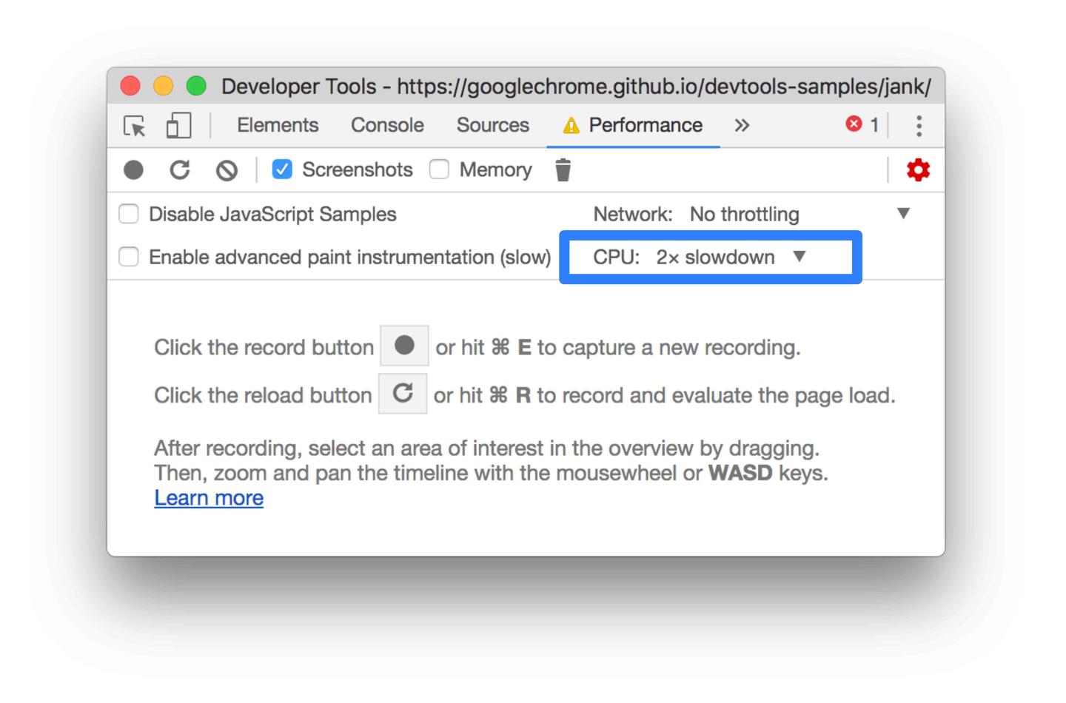This screenshot has height=703, width=1066.
Task: Clear all recordings with the block icon
Action: coord(227,169)
